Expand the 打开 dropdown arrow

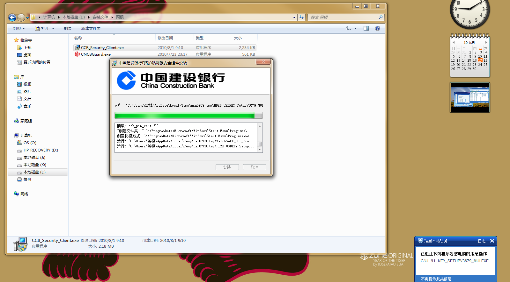[53, 28]
